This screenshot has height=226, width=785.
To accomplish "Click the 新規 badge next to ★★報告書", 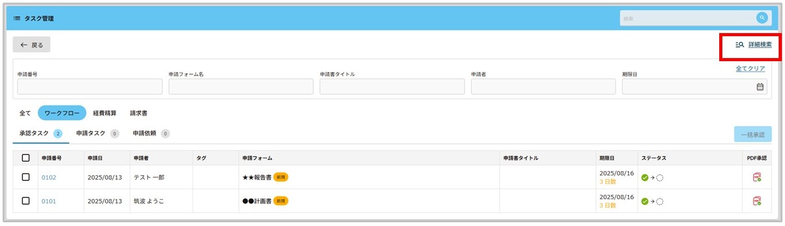I will (281, 177).
